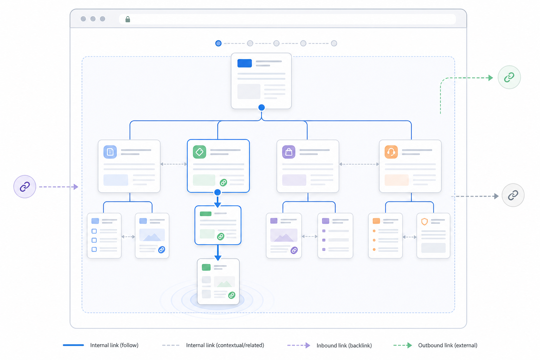Image resolution: width=540 pixels, height=360 pixels.
Task: Select the green tag diamond icon
Action: [x=199, y=152]
